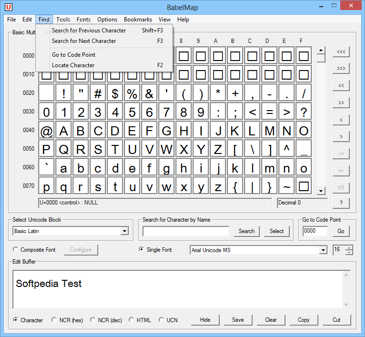Decrease font size with the down stepper

pyautogui.click(x=349, y=253)
